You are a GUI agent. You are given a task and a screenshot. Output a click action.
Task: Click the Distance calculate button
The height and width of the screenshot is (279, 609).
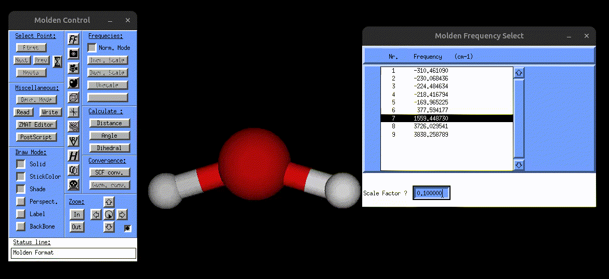109,123
